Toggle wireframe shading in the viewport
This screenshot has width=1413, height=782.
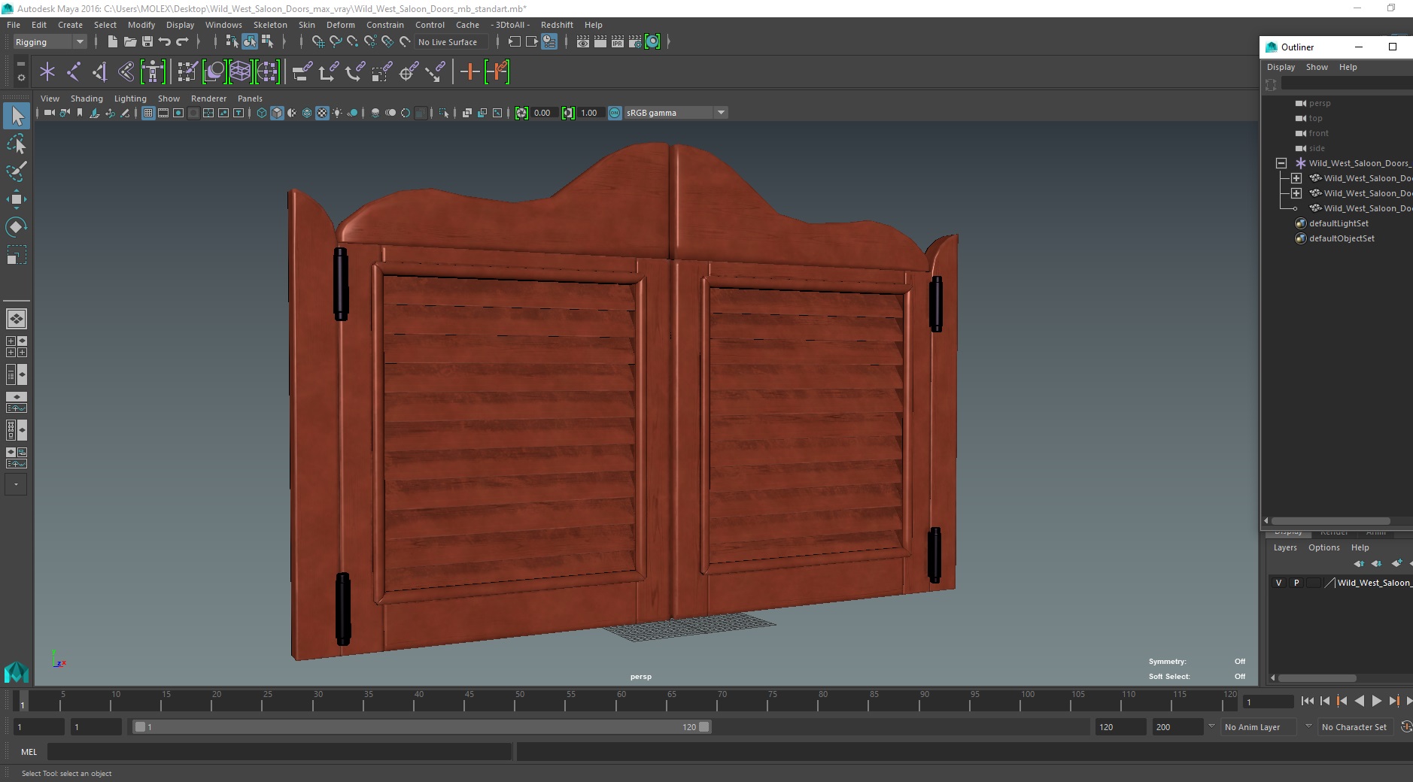point(262,113)
